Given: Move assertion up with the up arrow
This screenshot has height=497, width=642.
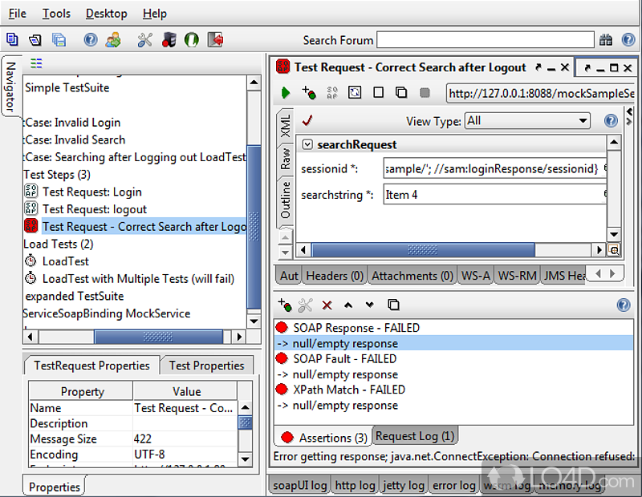Looking at the screenshot, I should point(348,305).
